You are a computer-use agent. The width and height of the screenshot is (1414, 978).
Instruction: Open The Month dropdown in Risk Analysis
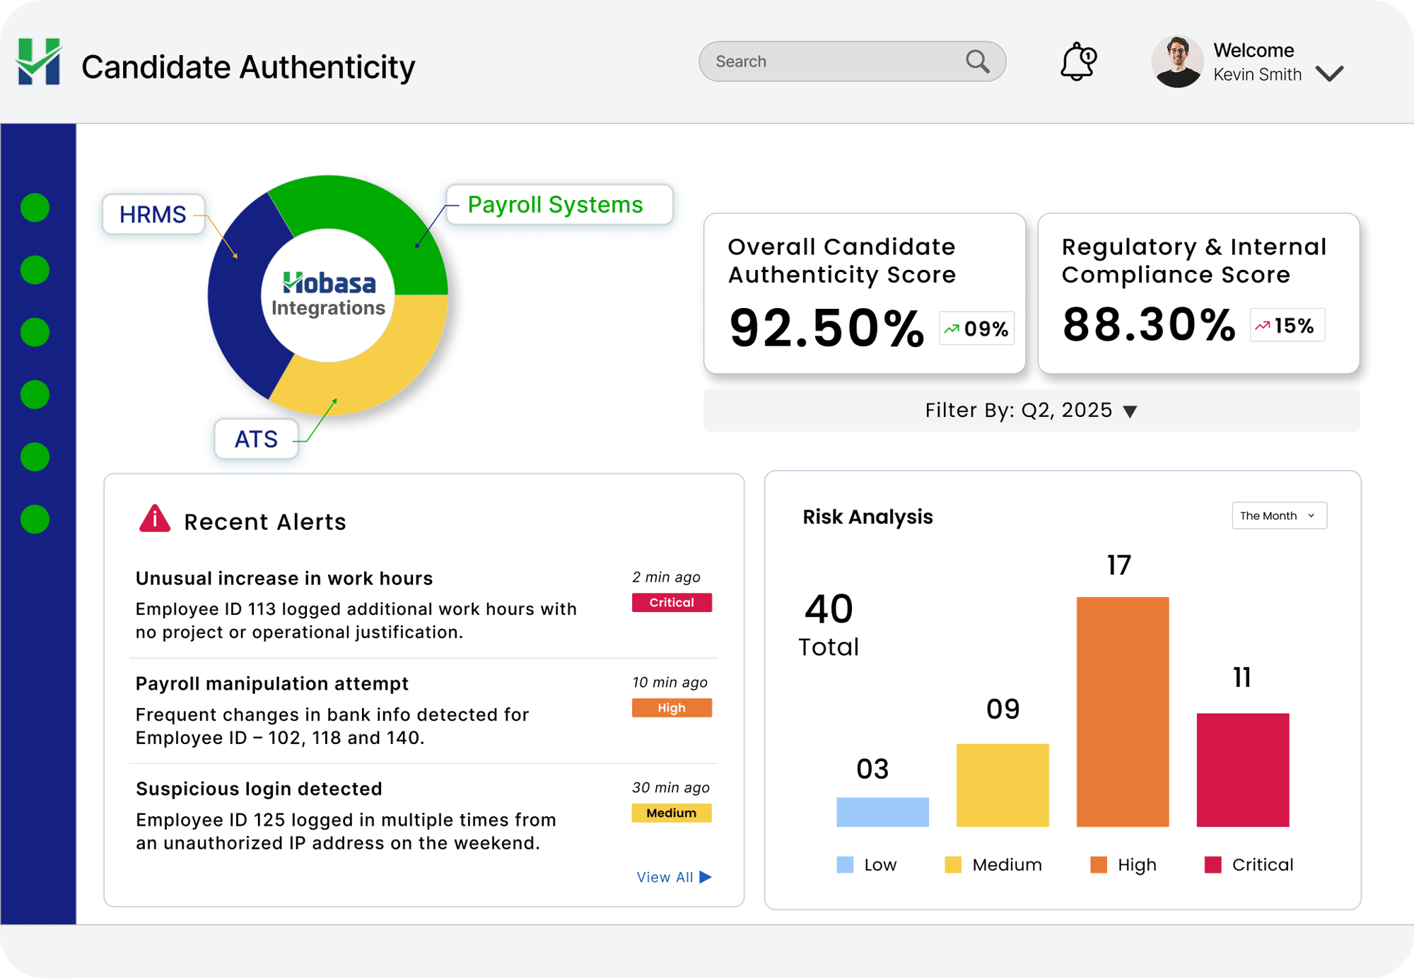click(1279, 516)
